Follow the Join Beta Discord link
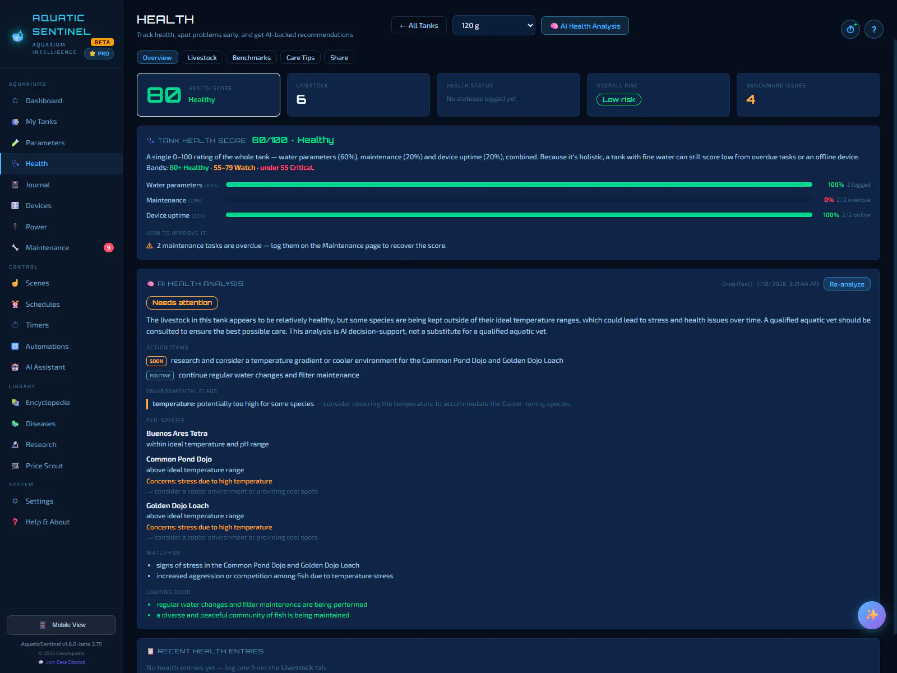 pyautogui.click(x=65, y=662)
